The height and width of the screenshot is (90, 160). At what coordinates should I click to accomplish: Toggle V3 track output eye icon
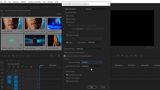[23, 71]
